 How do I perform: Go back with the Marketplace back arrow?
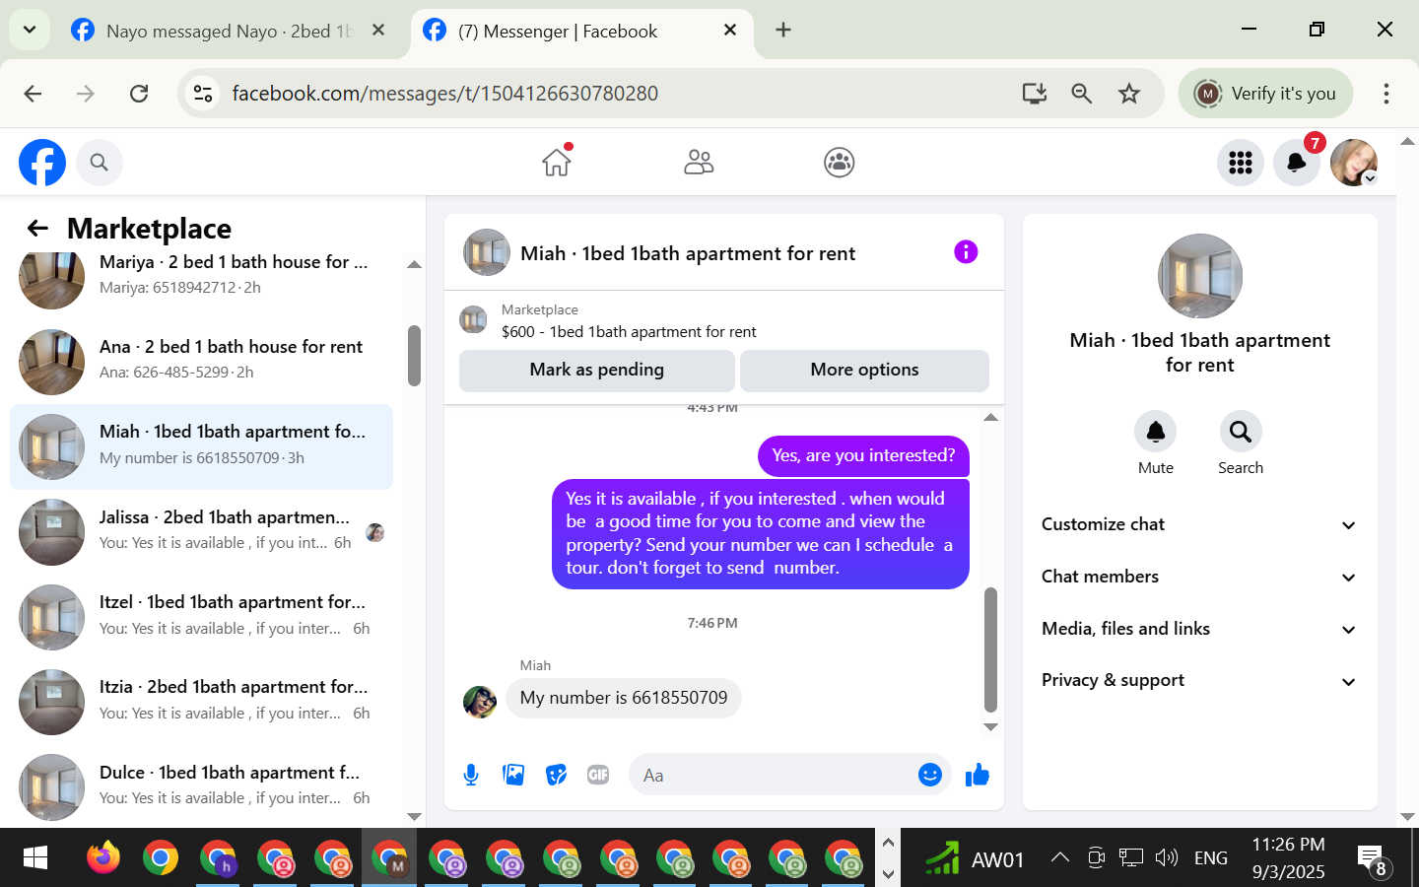click(x=37, y=229)
